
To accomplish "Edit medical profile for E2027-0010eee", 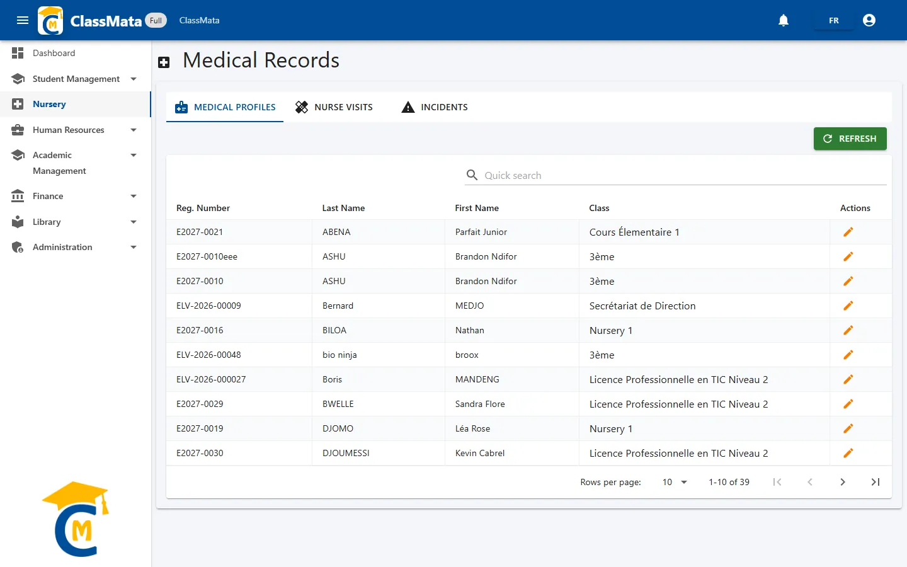I will tap(848, 256).
